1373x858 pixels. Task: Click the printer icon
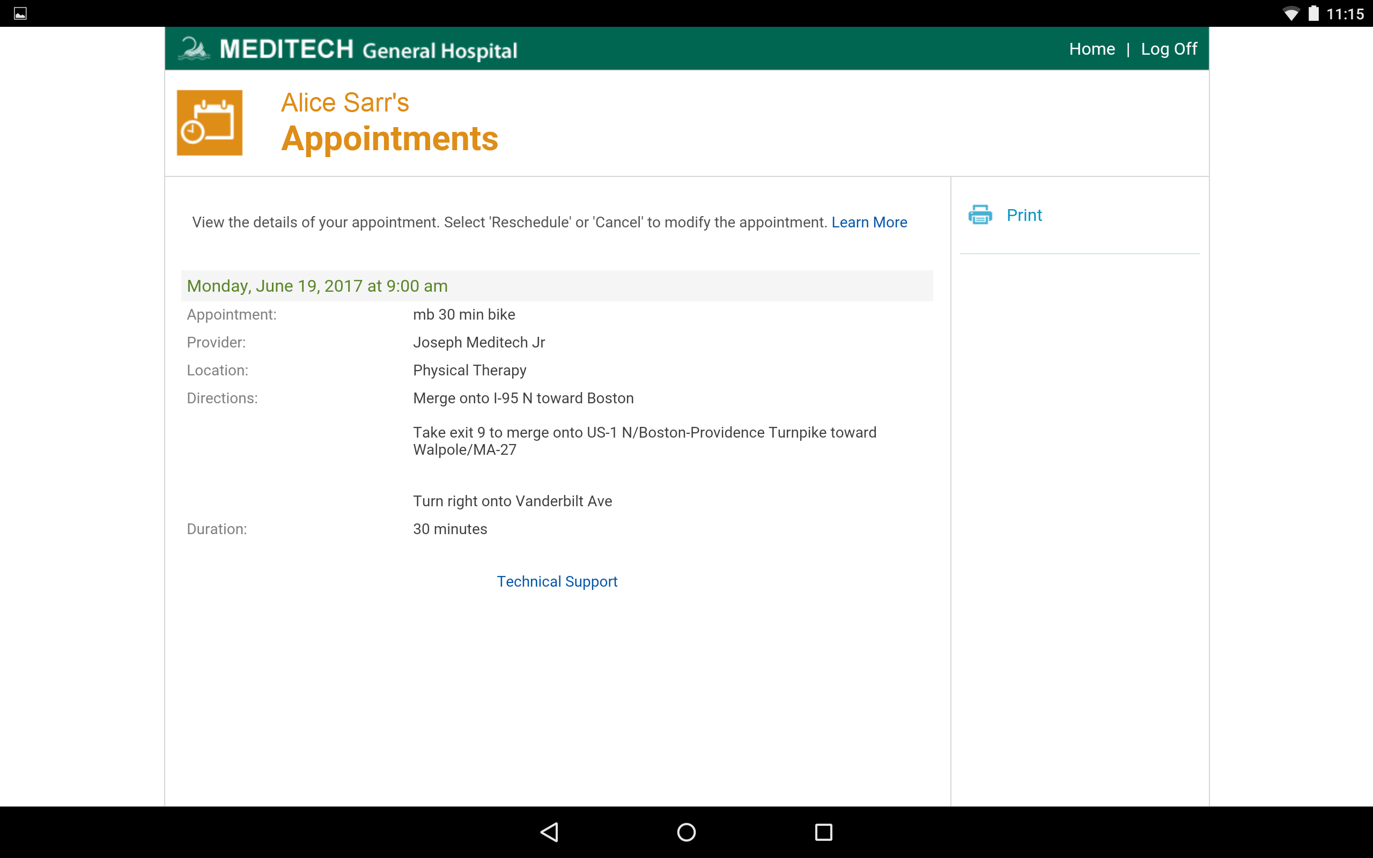pyautogui.click(x=980, y=215)
